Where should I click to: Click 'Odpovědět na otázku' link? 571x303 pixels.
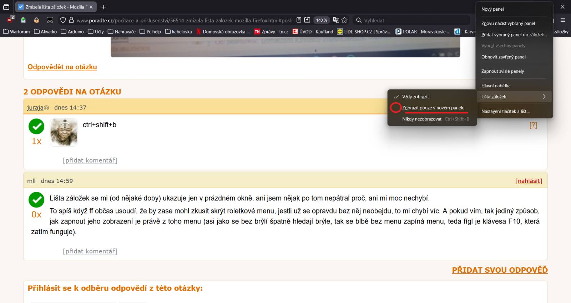point(62,67)
